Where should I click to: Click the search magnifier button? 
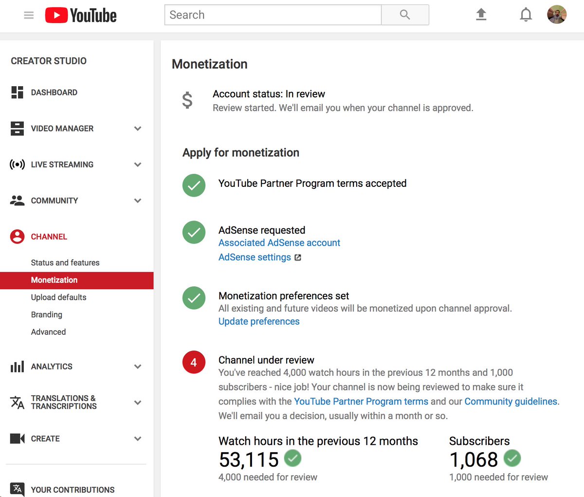pyautogui.click(x=405, y=15)
